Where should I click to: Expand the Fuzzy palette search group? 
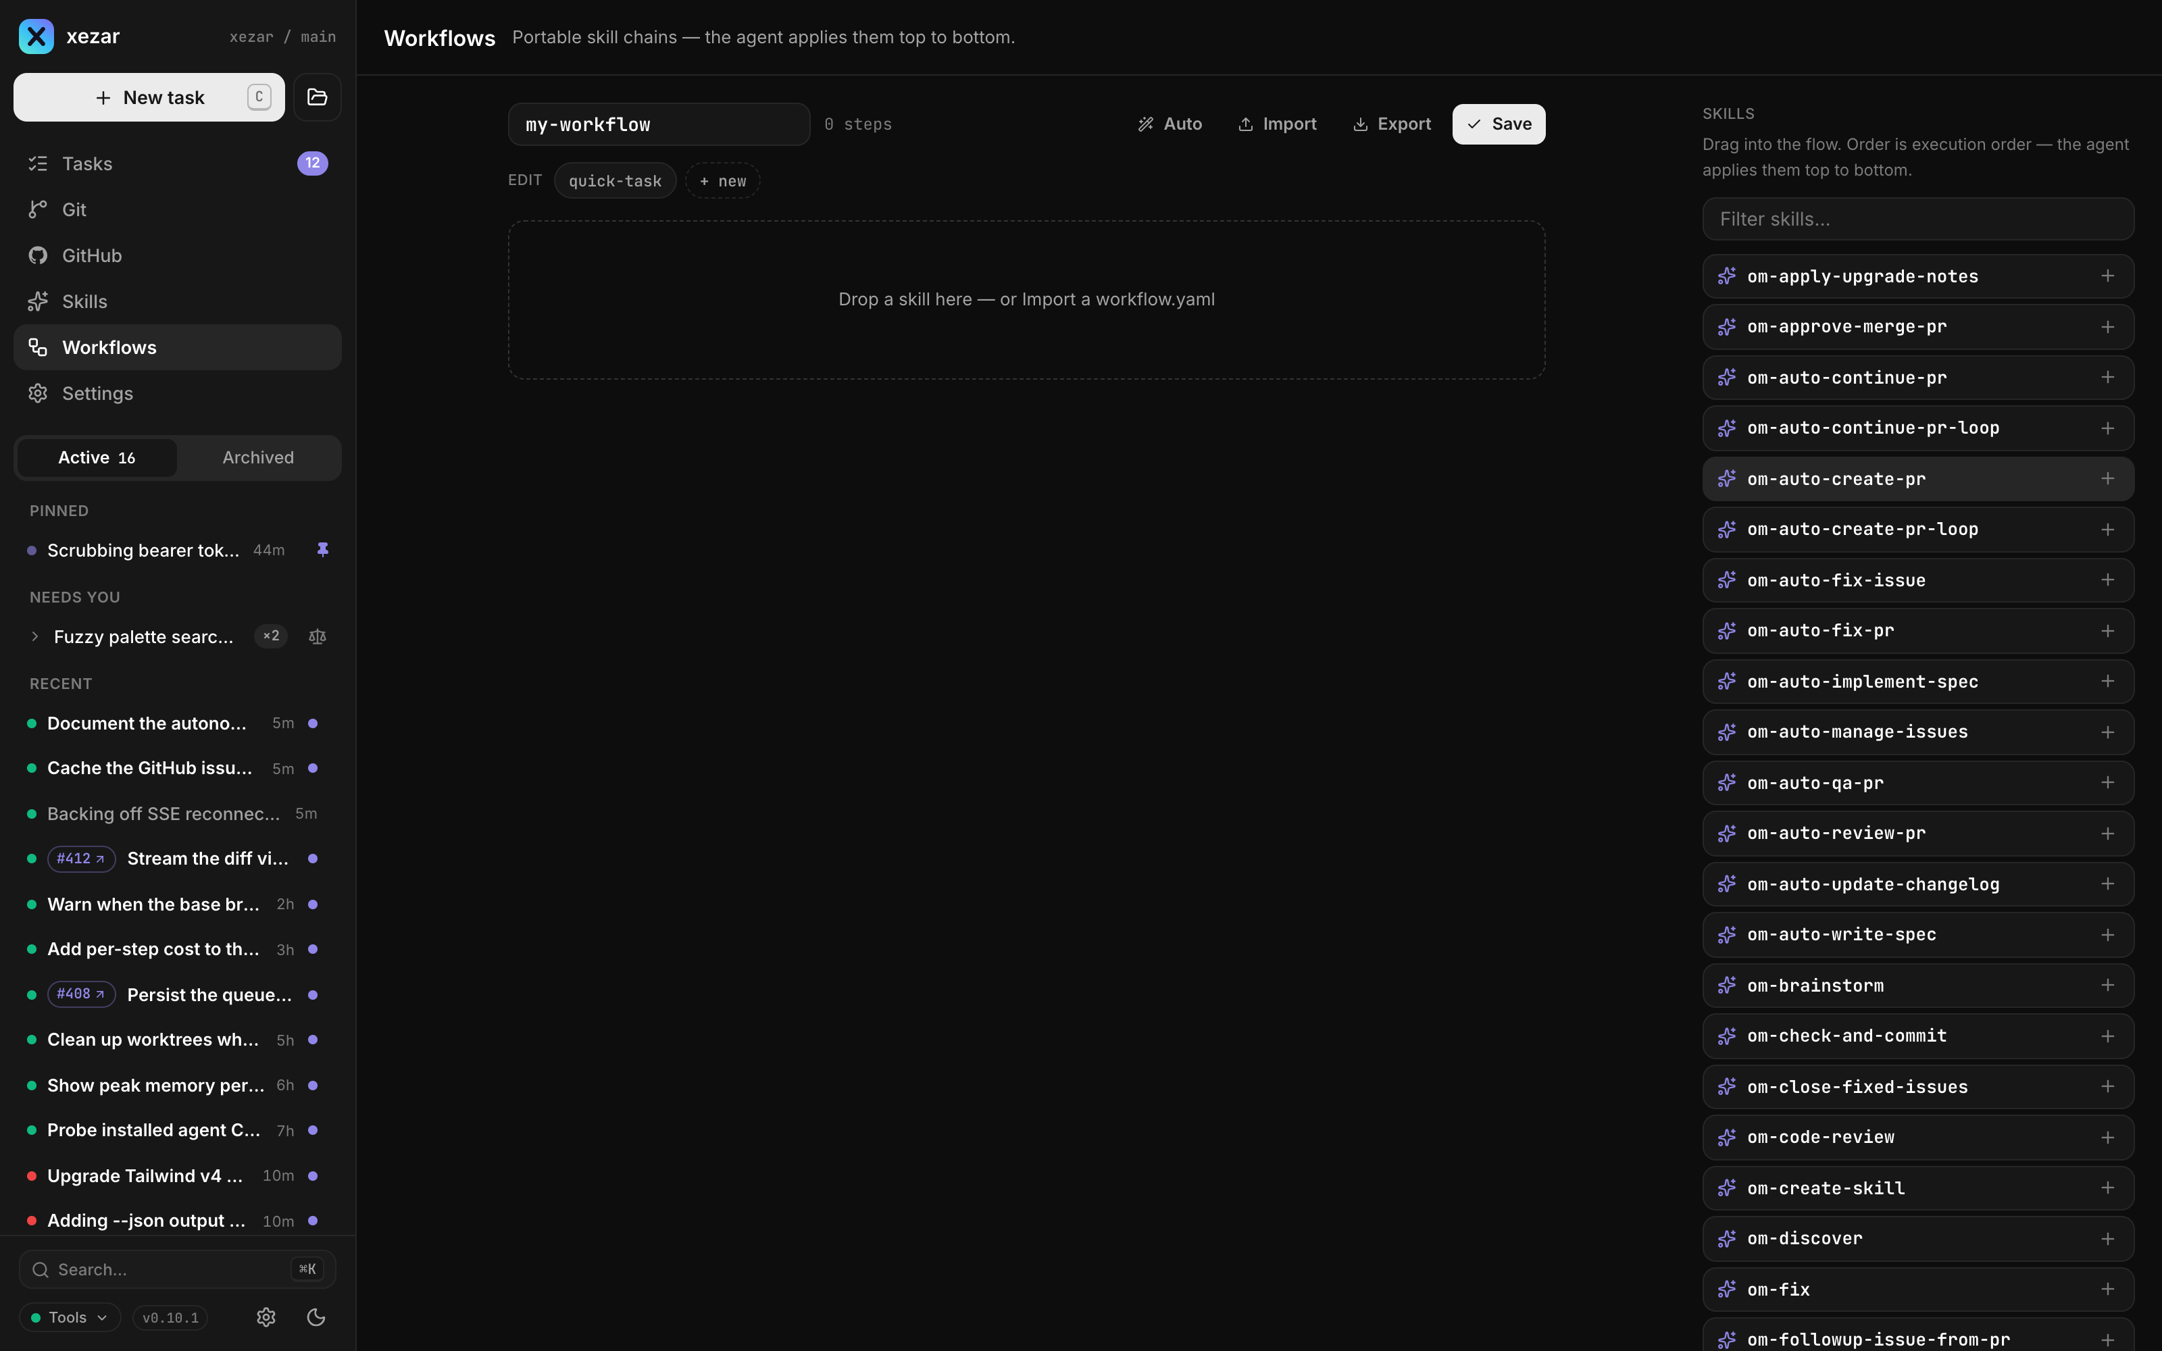[35, 636]
